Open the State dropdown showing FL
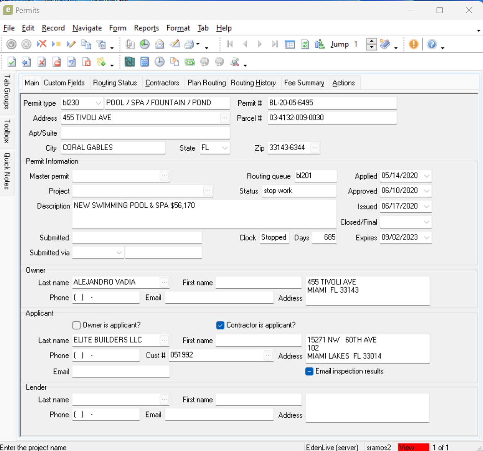This screenshot has width=483, height=451. point(225,148)
